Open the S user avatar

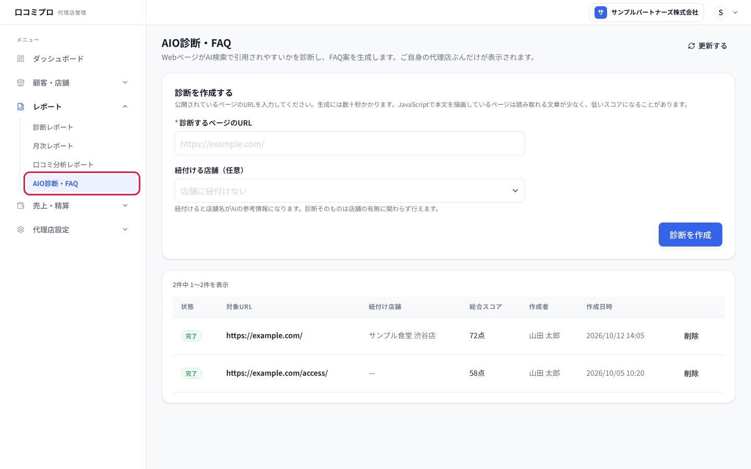click(721, 13)
